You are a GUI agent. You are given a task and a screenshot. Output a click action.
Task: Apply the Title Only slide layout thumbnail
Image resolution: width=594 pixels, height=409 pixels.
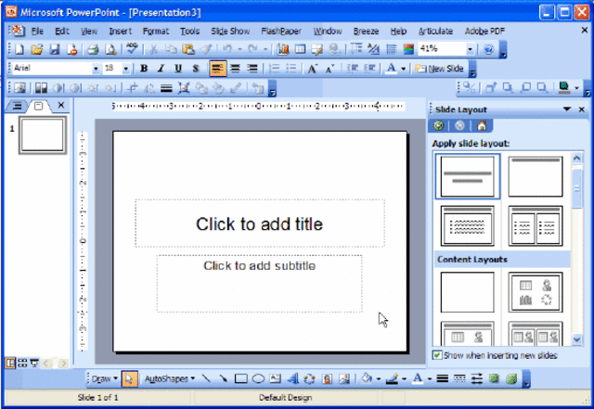(536, 176)
